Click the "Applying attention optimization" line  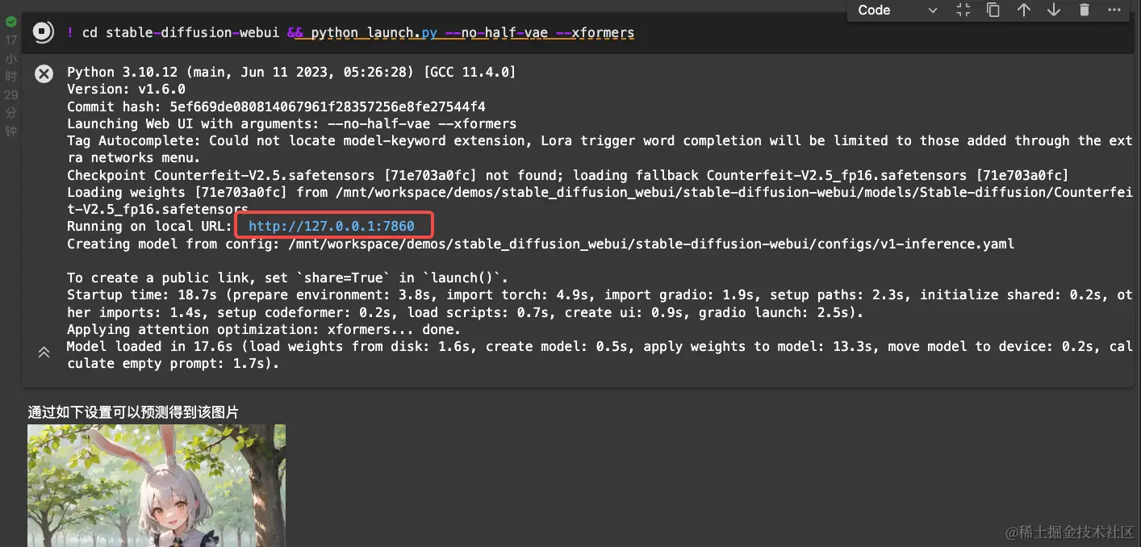click(x=264, y=329)
